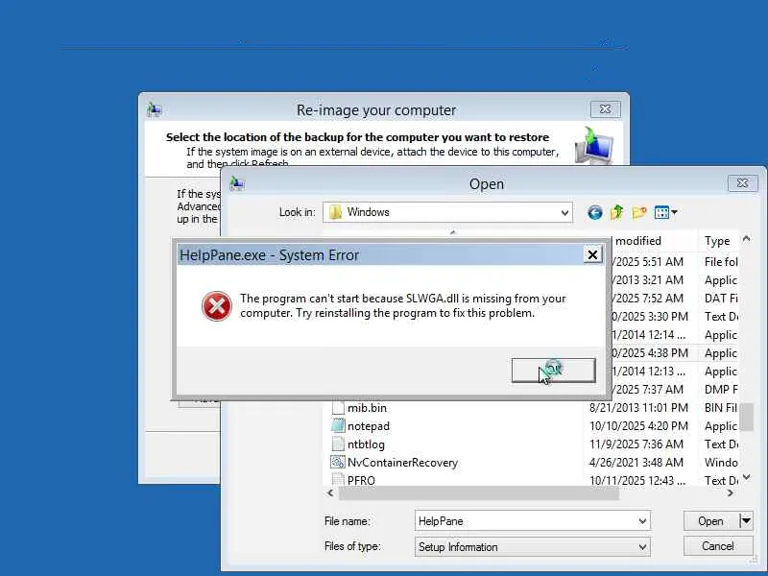Click the horizontal scrollbar thumb in the file list
This screenshot has height=576, width=768.
(478, 493)
